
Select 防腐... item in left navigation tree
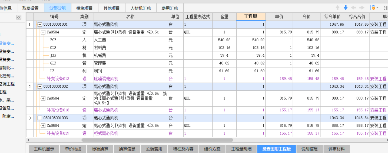pos(8,116)
